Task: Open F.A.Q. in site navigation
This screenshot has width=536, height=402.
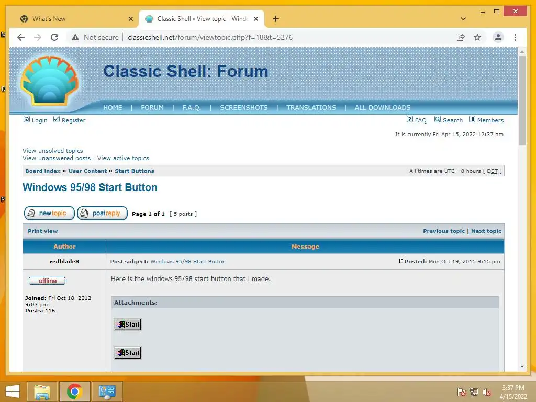Action: [192, 108]
